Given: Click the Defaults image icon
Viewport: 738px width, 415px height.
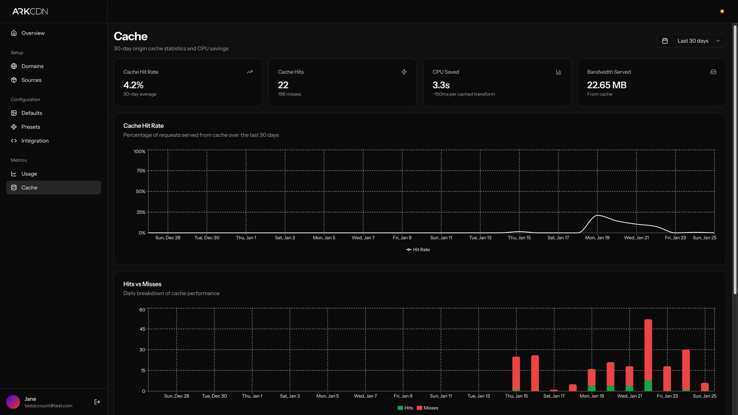Looking at the screenshot, I should 14,113.
